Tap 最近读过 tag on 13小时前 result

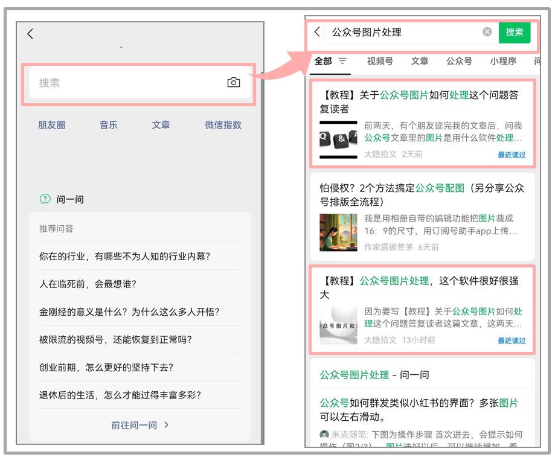[512, 340]
